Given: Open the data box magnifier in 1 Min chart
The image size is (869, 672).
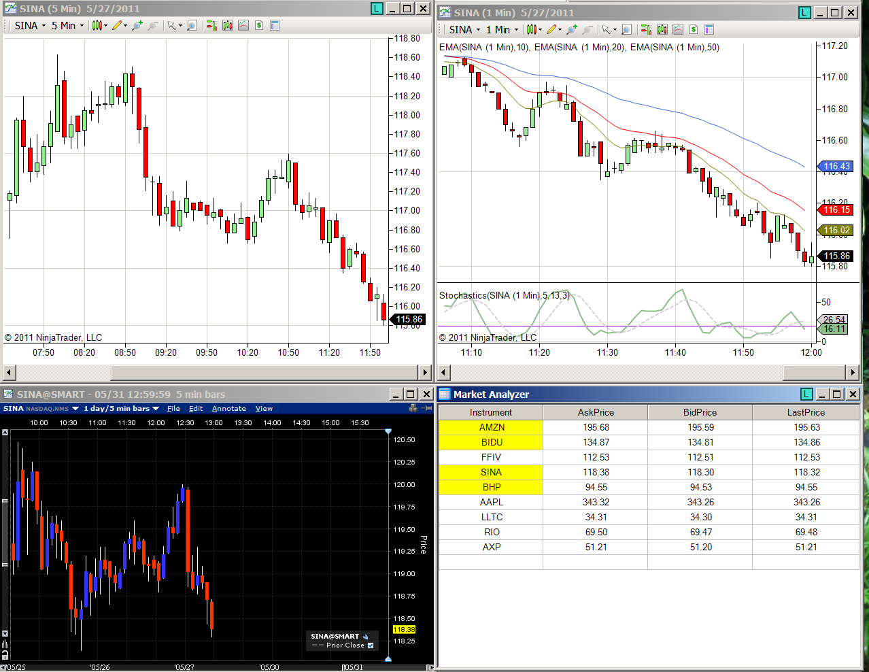Looking at the screenshot, I should pos(626,29).
